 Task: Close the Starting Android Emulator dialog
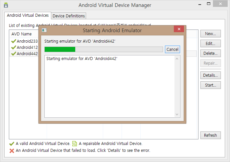tap(179, 29)
